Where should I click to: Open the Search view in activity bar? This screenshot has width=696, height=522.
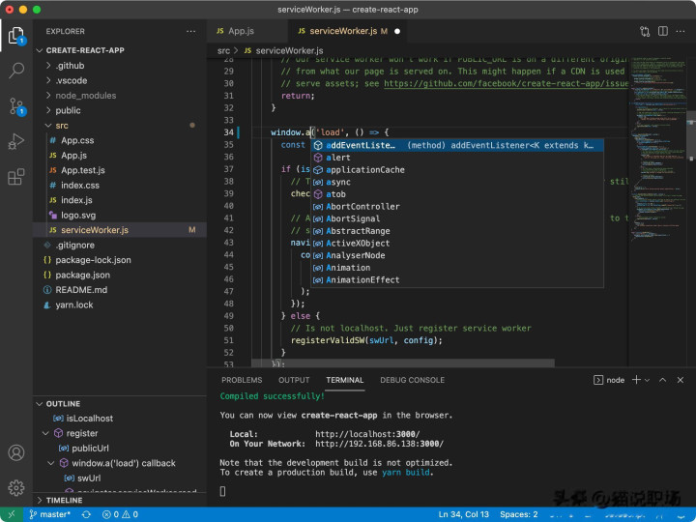(16, 71)
